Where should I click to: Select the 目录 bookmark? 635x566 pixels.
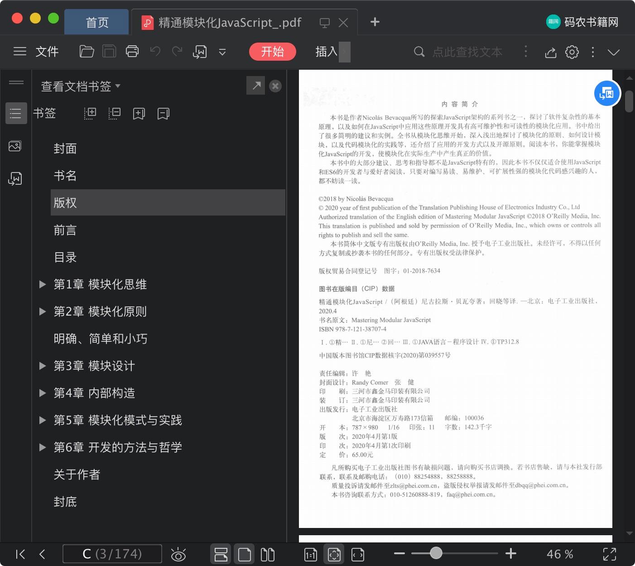point(168,257)
